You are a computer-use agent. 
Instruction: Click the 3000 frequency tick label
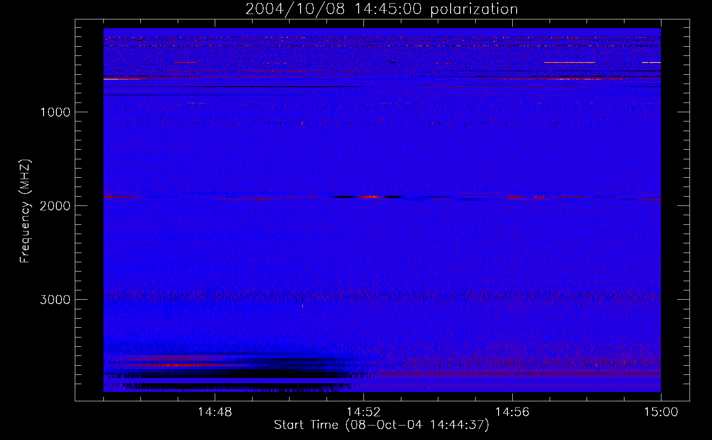pyautogui.click(x=55, y=300)
